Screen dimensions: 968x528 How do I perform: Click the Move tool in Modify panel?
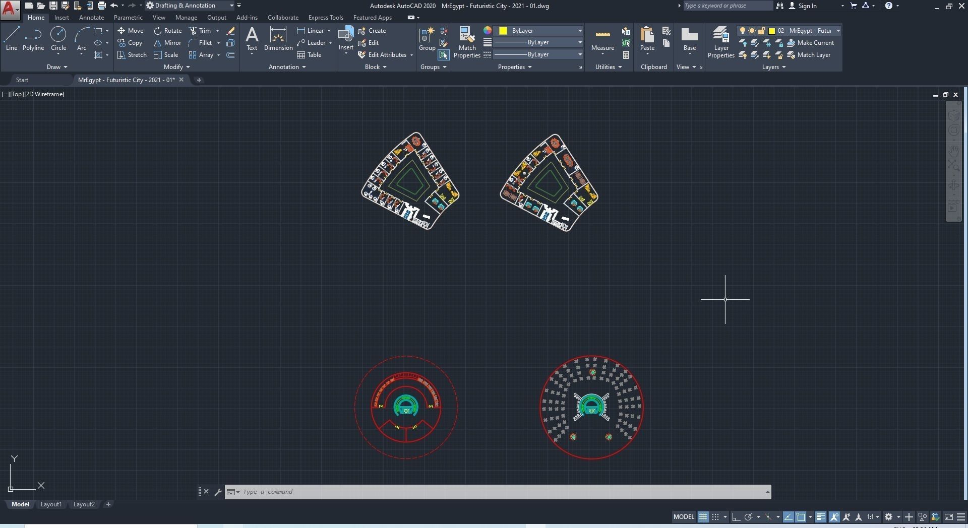[131, 31]
